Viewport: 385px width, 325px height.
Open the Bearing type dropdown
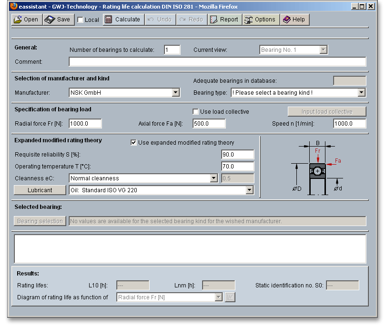point(361,93)
